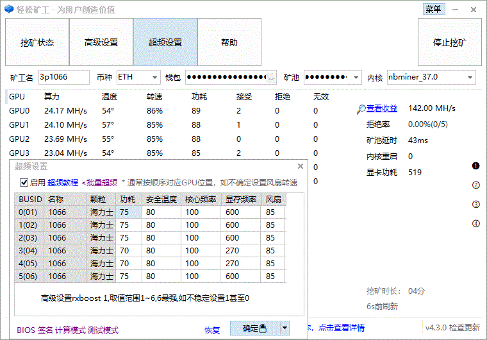Expand the 内核 nbminer_37.0 dropdown
This screenshot has width=487, height=340.
470,78
